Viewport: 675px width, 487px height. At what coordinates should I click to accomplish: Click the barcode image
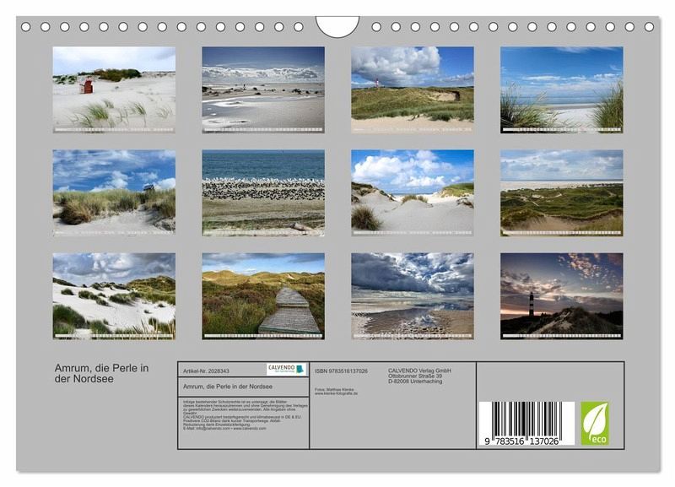click(x=526, y=423)
